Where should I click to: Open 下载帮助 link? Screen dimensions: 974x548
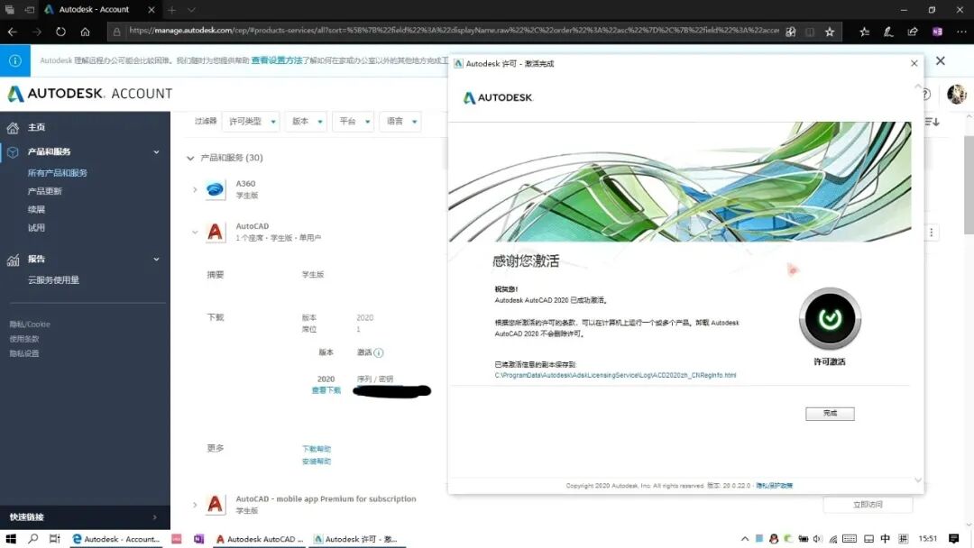(x=317, y=449)
